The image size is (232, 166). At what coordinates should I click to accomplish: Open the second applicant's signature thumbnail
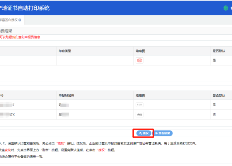[x=139, y=114]
